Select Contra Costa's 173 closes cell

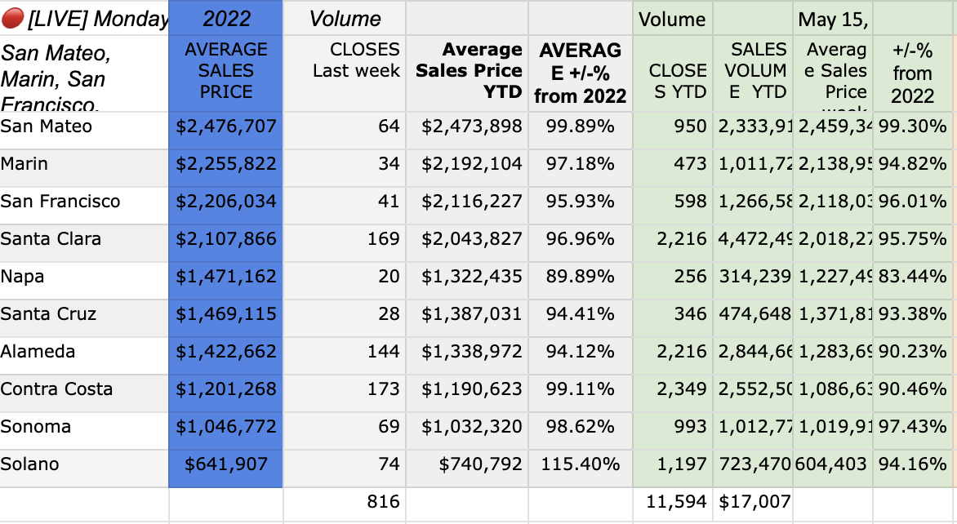(x=345, y=393)
